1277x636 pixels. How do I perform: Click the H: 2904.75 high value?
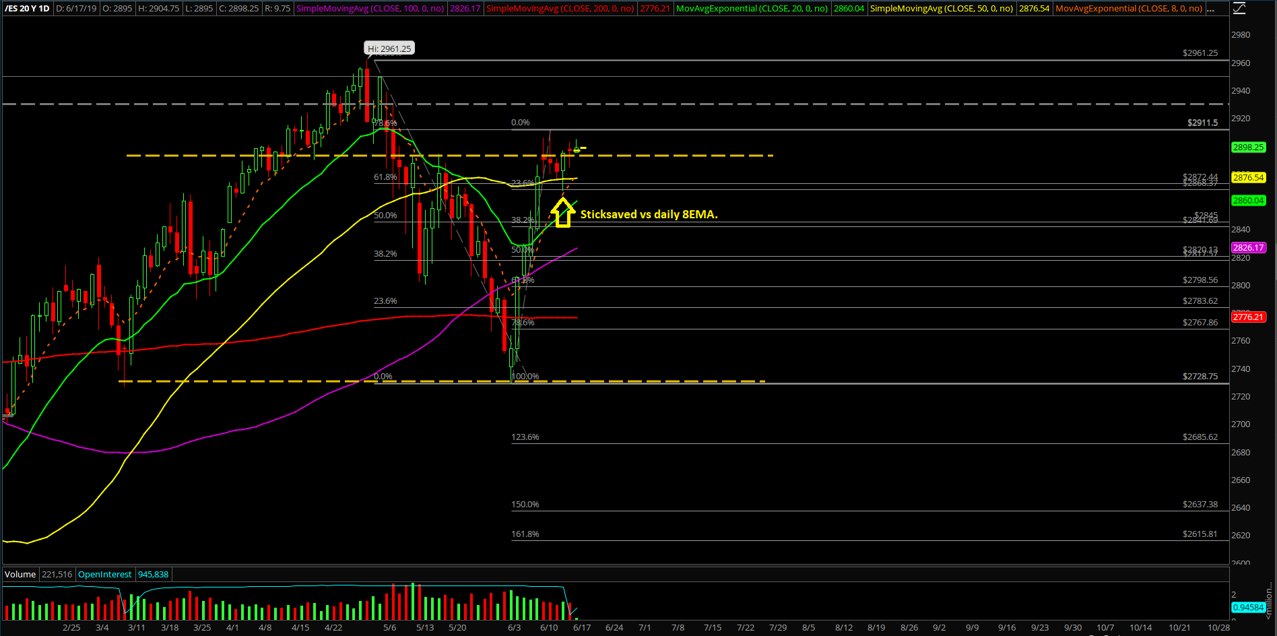point(159,9)
